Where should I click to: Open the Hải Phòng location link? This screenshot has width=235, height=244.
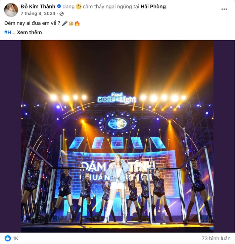tap(152, 6)
